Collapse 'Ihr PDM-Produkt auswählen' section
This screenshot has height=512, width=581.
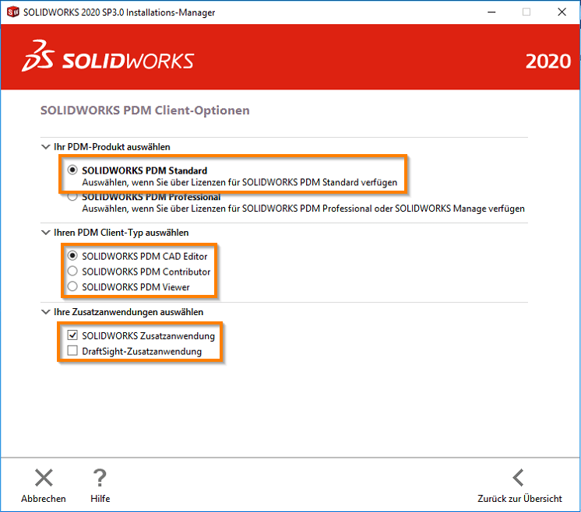[x=46, y=147]
